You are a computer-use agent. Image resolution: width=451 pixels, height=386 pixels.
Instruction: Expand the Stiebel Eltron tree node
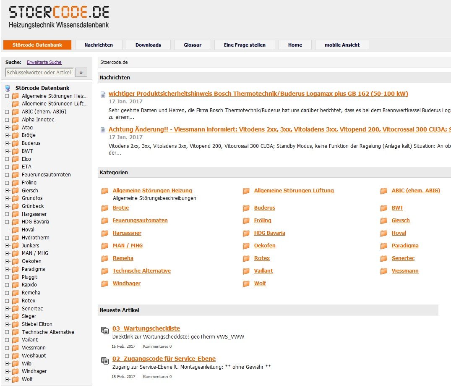click(x=7, y=324)
